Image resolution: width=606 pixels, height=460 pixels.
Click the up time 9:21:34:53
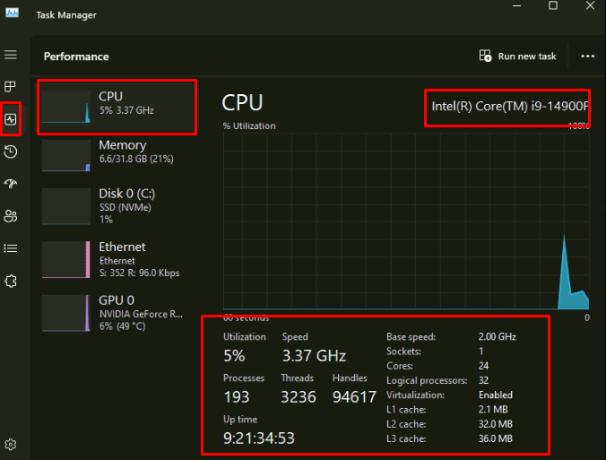[259, 438]
